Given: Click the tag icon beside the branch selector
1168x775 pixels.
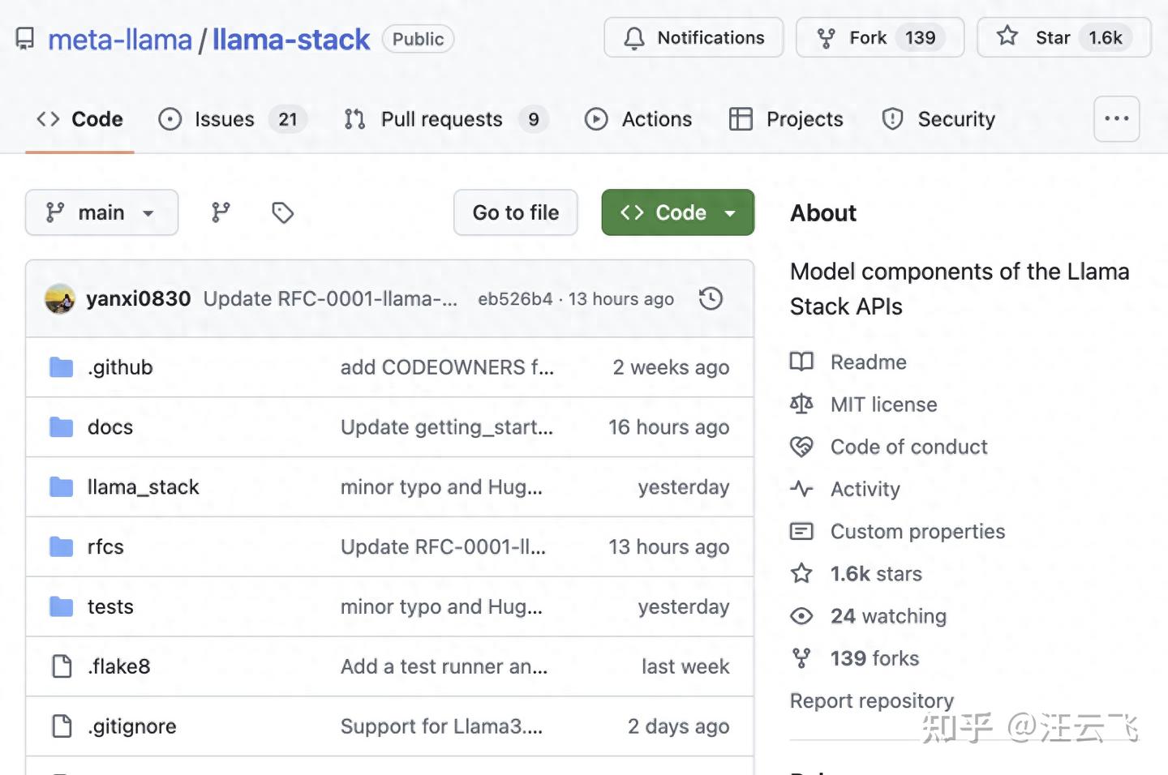Looking at the screenshot, I should point(281,212).
